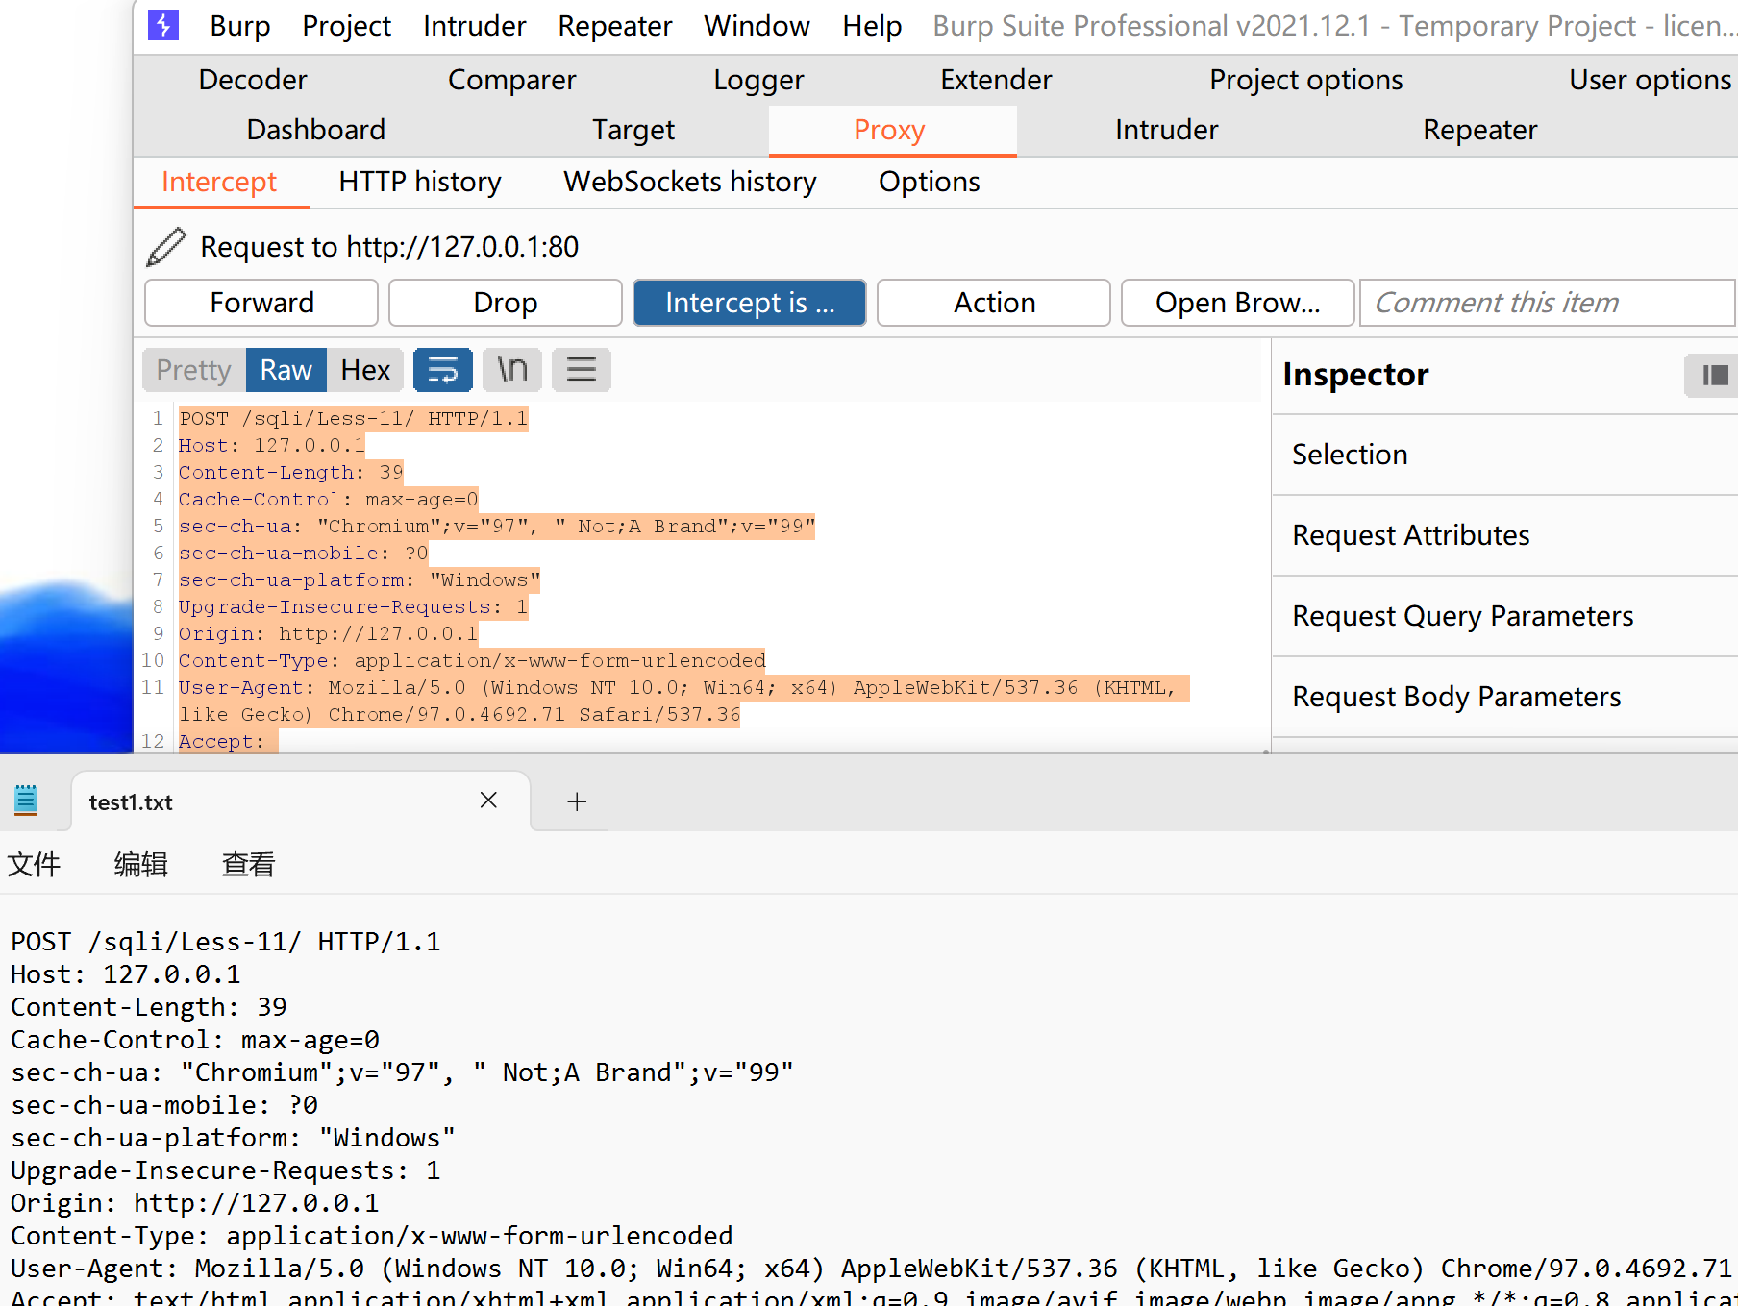Screen dimensions: 1738x1306
Task: Open the Action dropdown button
Action: [x=994, y=303]
